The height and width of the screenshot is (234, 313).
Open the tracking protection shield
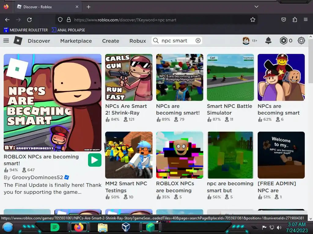[60, 20]
